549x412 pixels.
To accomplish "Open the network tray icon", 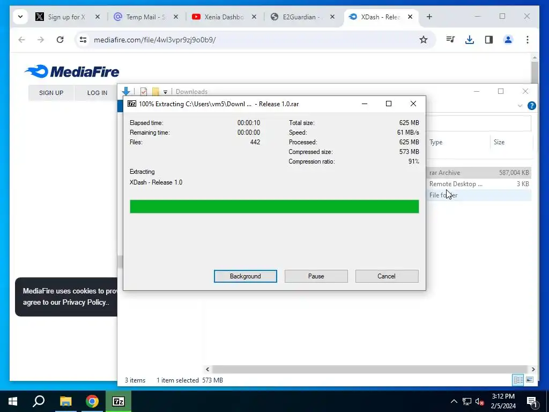I will pos(467,401).
